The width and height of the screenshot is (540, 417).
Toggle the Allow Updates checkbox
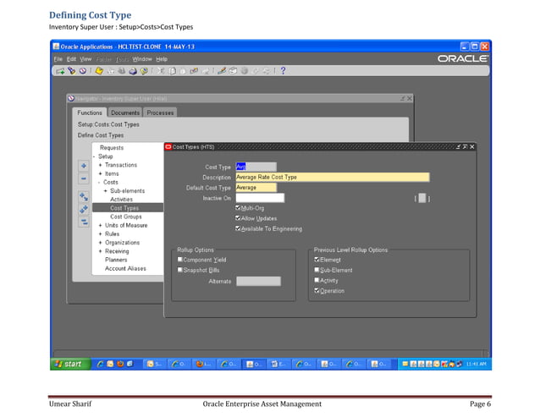pos(238,218)
